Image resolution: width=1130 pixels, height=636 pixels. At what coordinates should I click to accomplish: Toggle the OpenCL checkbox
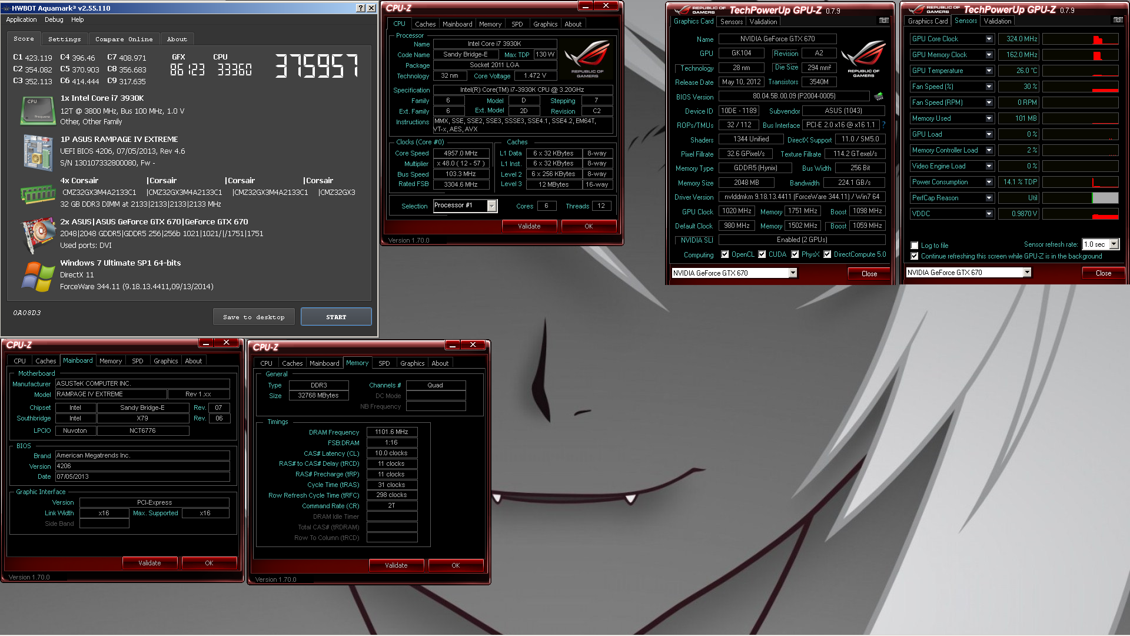[x=725, y=254]
